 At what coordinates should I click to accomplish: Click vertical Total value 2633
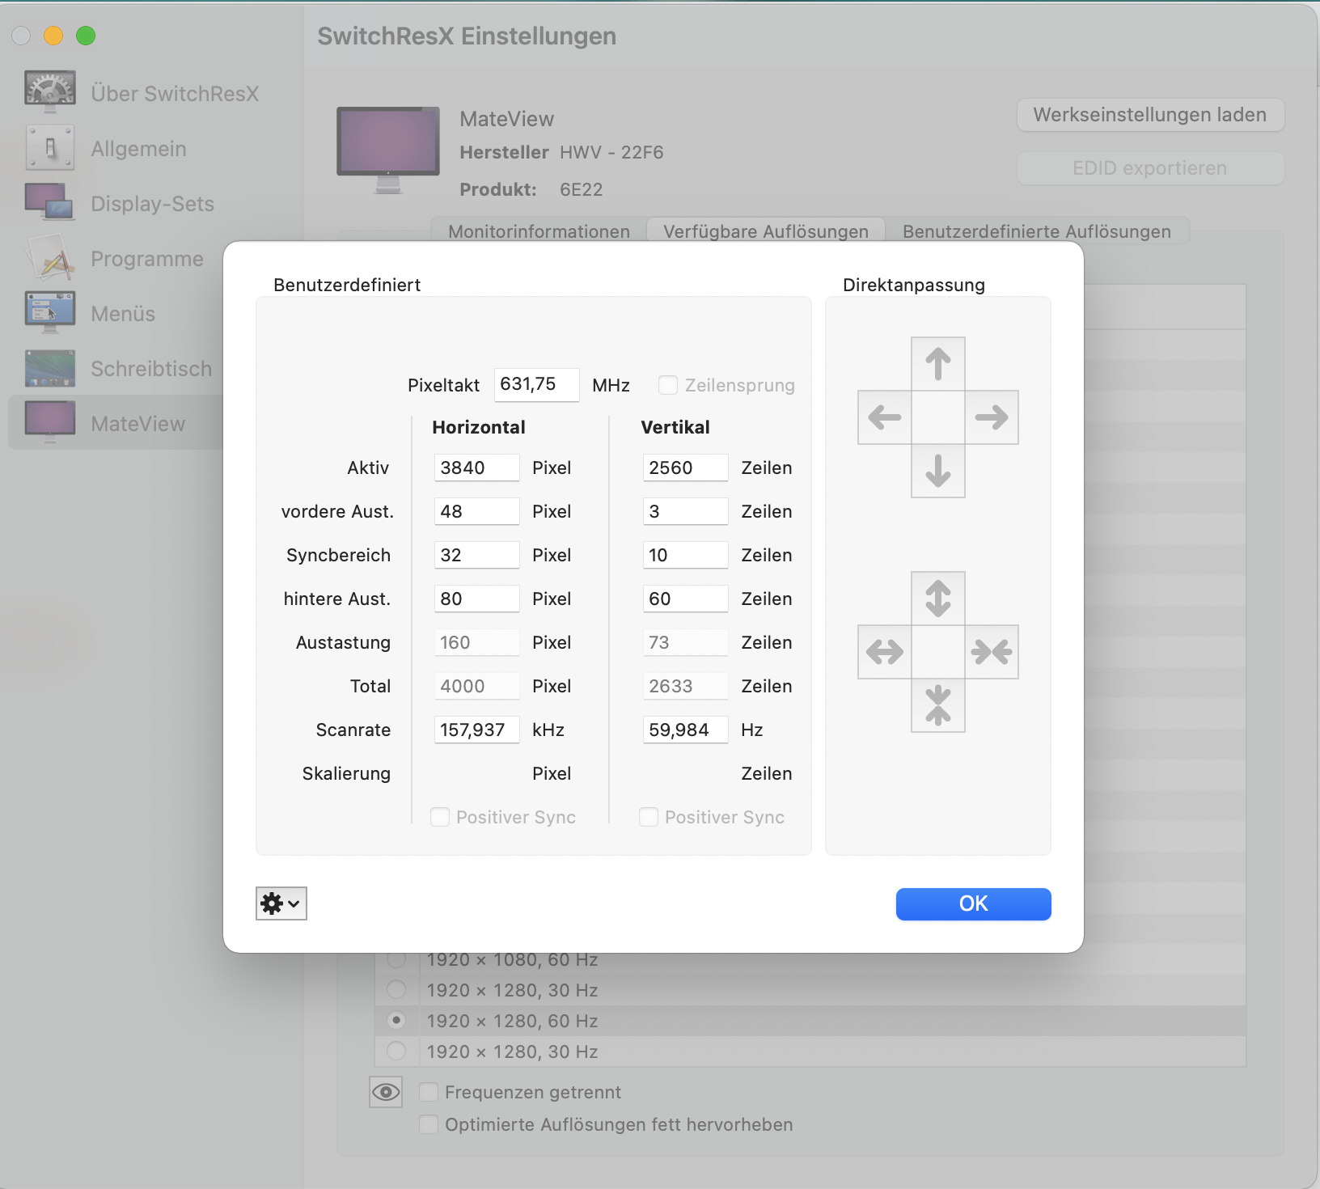click(x=686, y=686)
